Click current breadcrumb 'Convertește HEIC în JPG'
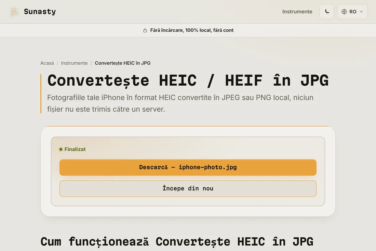 (122, 63)
